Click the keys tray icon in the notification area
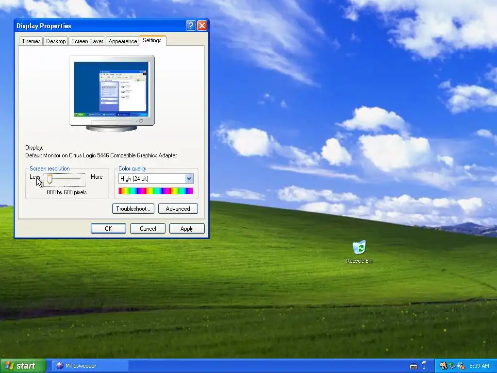This screenshot has width=497, height=373. point(443,366)
